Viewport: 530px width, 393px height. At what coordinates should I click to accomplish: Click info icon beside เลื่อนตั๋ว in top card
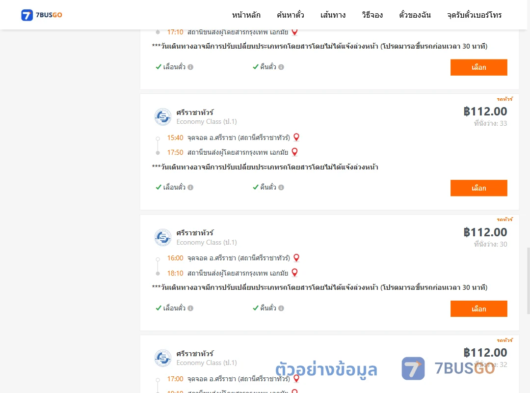[x=190, y=67]
